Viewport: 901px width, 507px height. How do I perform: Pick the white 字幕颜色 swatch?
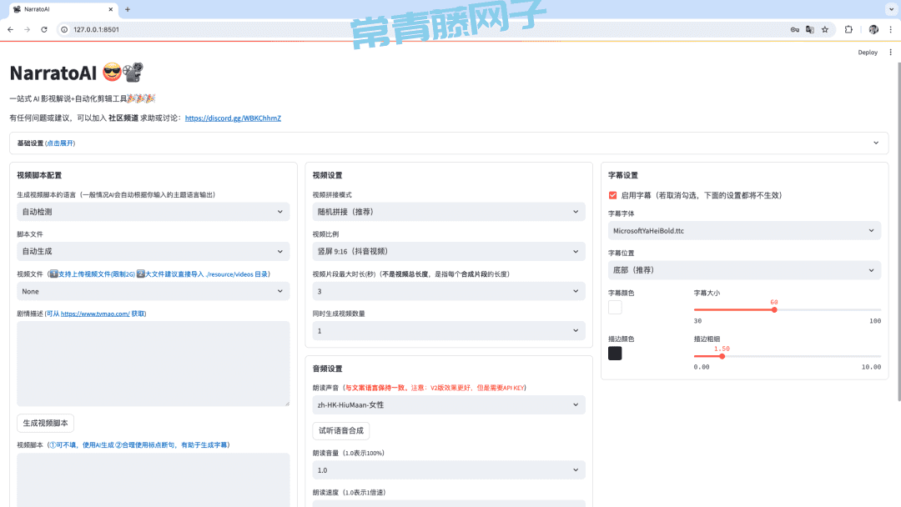click(x=615, y=307)
